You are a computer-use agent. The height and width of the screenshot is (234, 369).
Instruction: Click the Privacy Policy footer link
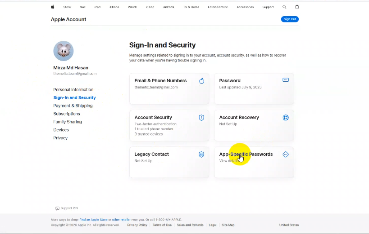[x=137, y=225]
